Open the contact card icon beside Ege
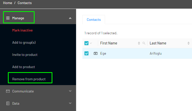Viewport: 192px width, 111px height. [x=96, y=53]
